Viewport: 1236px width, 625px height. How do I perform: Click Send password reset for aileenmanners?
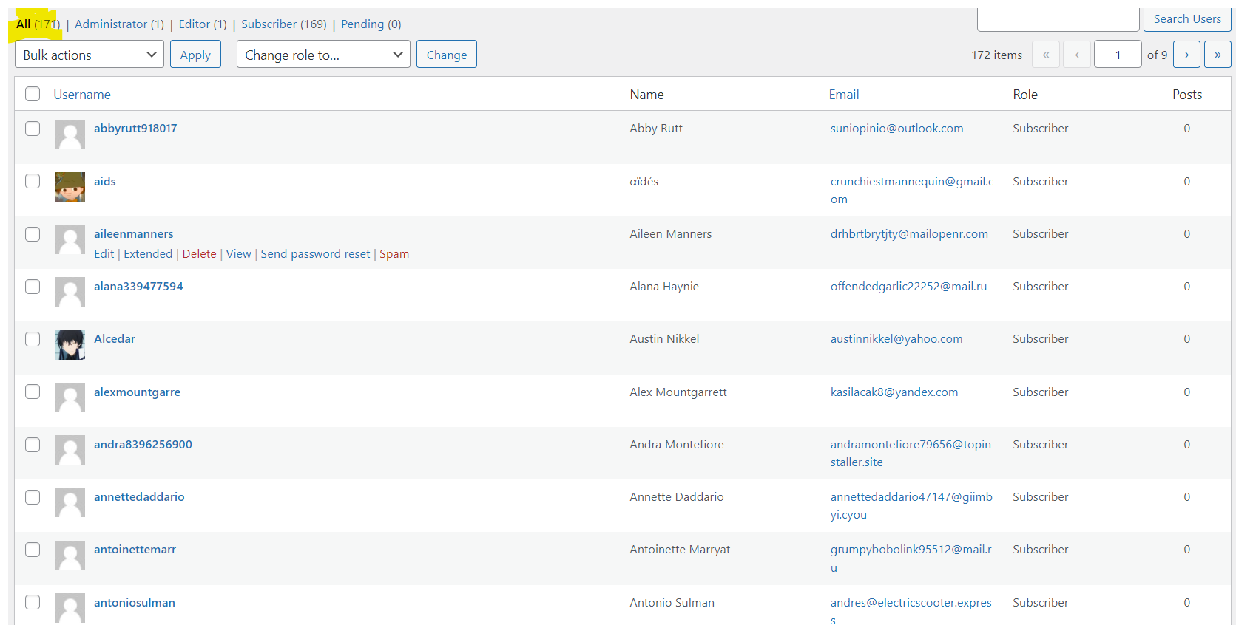315,254
